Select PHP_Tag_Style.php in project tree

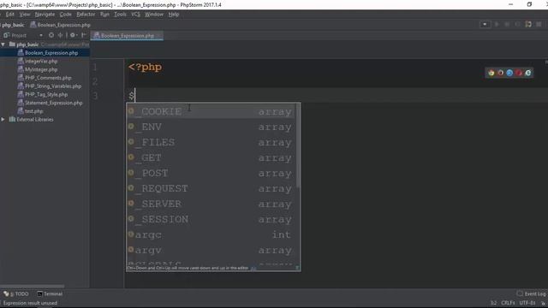pos(46,95)
